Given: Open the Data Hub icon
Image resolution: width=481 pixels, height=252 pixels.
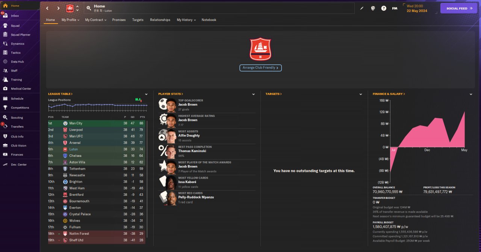Looking at the screenshot, I should click(5, 62).
